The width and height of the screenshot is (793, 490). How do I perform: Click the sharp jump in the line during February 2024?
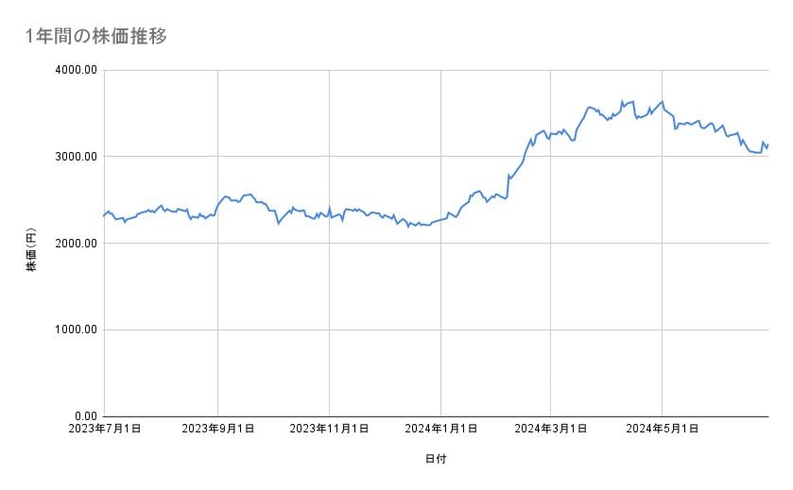coord(509,186)
